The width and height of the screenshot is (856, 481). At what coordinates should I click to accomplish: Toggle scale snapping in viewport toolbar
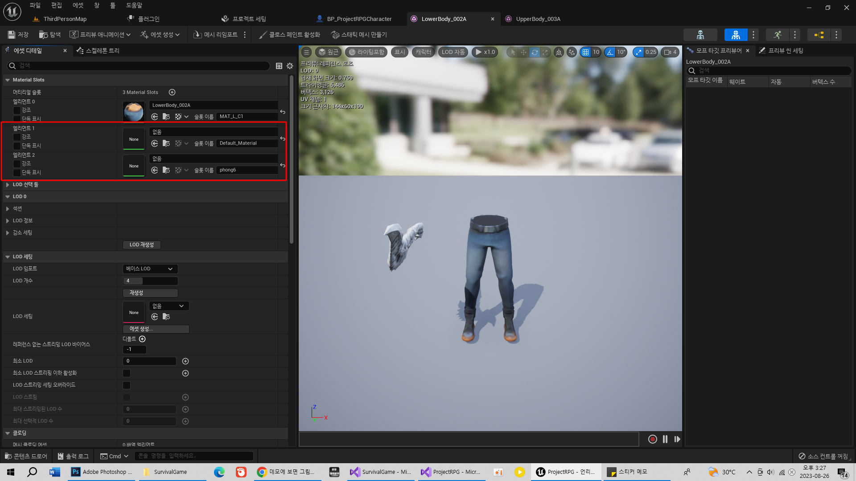[x=638, y=52]
